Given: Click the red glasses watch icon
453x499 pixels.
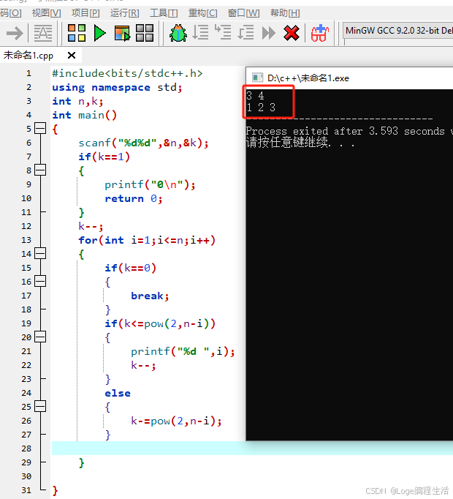Looking at the screenshot, I should click(320, 33).
